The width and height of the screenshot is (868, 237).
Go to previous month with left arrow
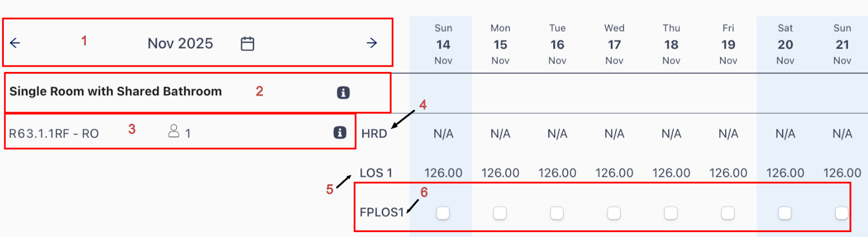[15, 43]
